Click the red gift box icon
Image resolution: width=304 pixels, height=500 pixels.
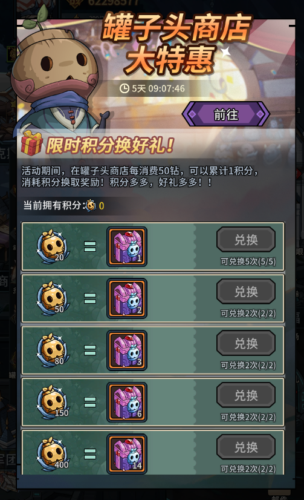click(x=31, y=143)
